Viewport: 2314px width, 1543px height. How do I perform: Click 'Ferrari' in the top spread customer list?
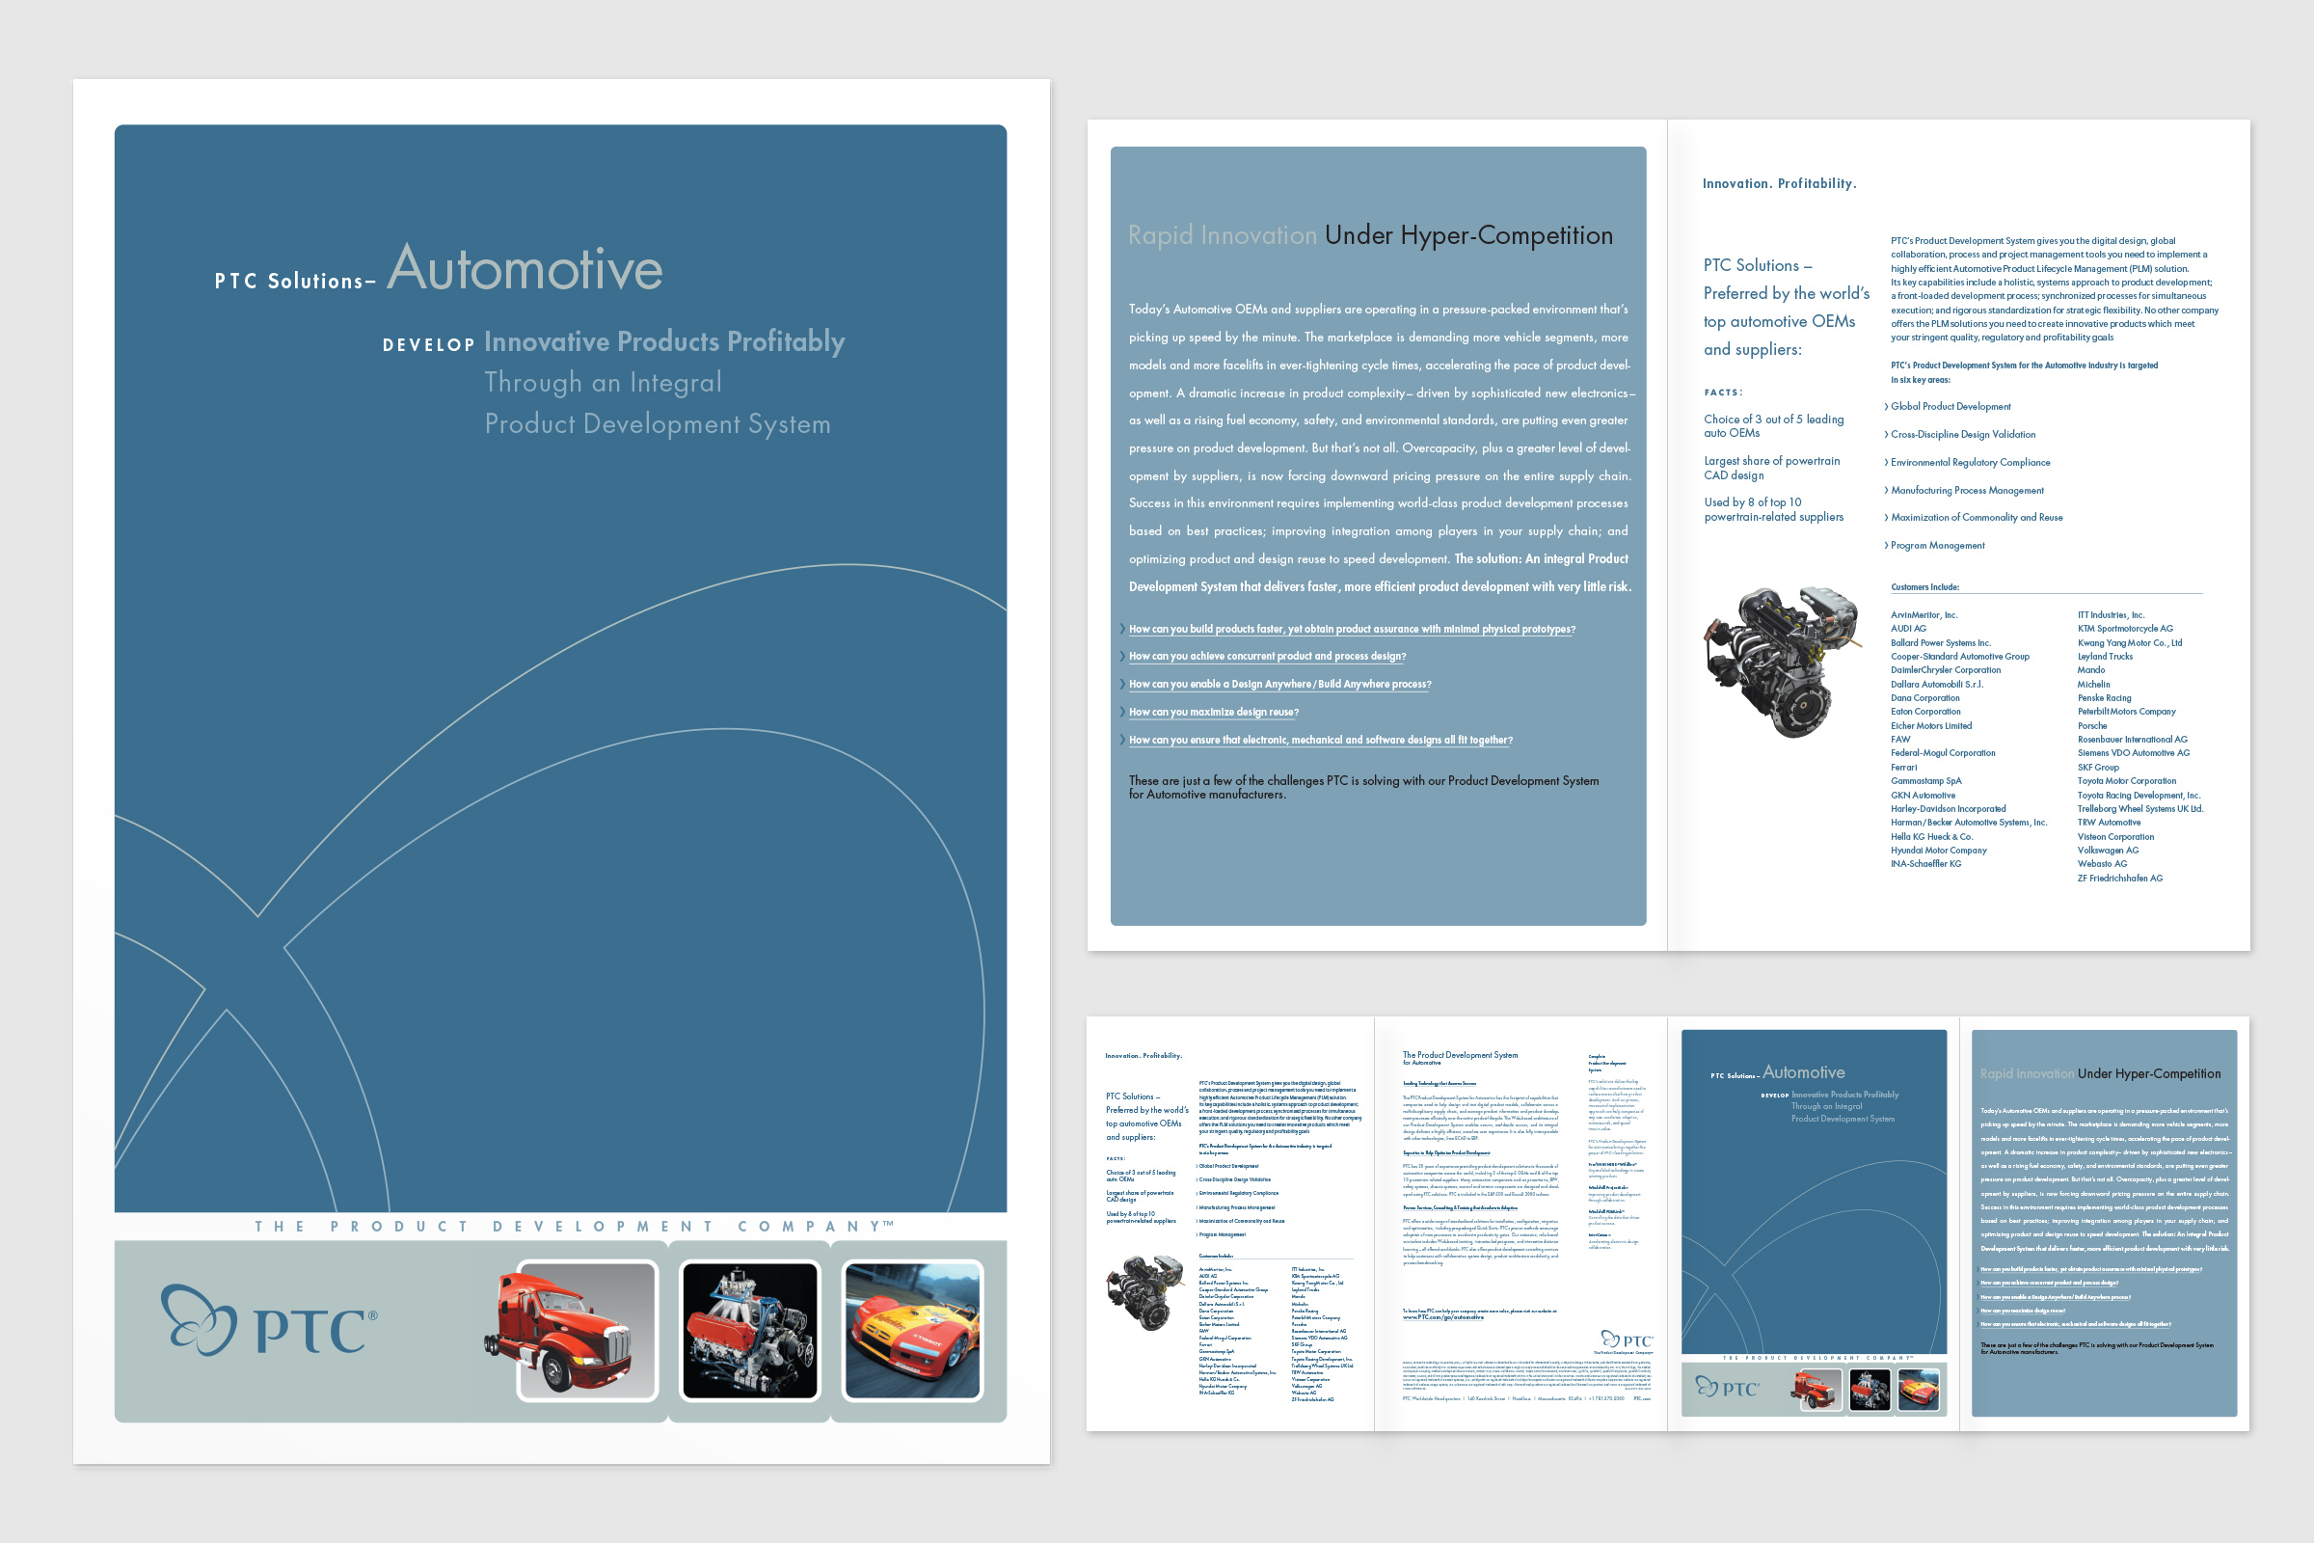pos(1903,768)
